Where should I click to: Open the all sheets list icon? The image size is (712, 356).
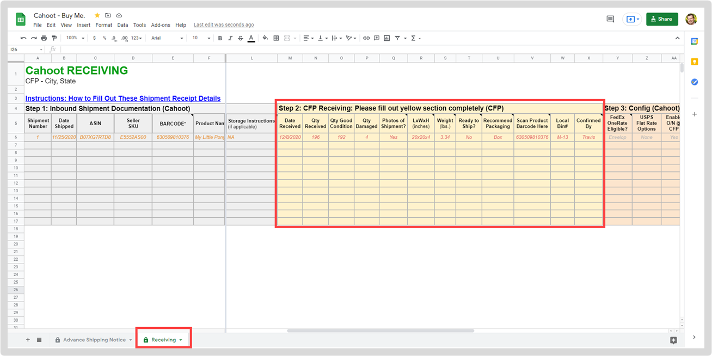pyautogui.click(x=39, y=340)
